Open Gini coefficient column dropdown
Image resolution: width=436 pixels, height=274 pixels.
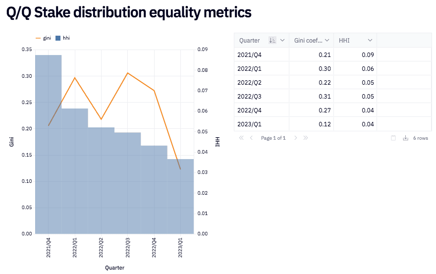[327, 40]
